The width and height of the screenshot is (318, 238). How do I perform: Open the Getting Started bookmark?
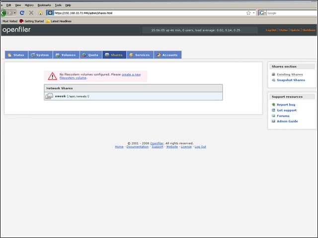32,21
